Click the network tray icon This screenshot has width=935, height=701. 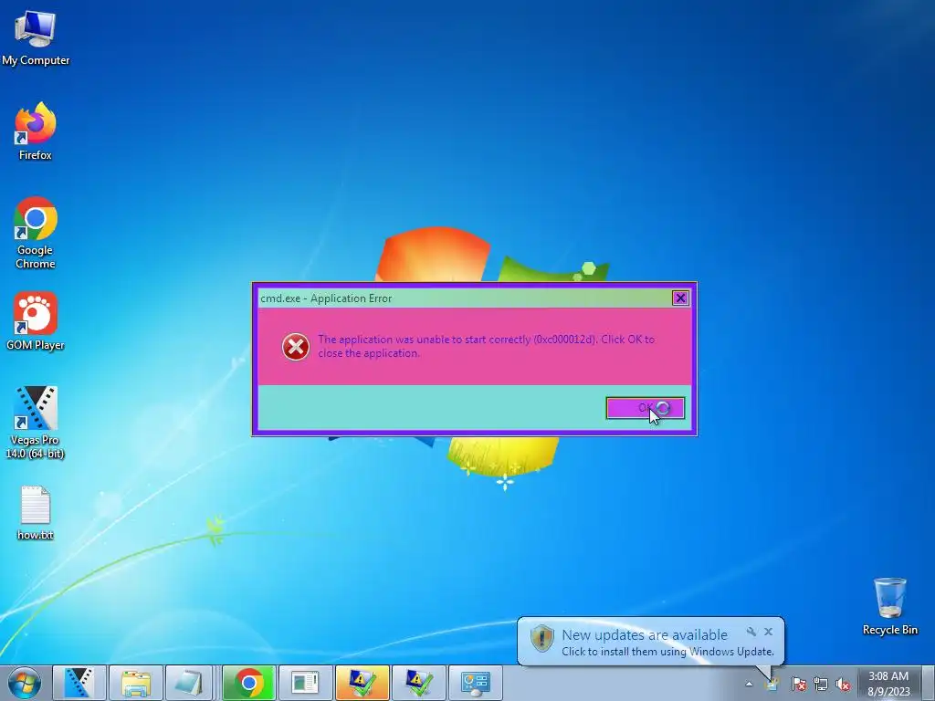pos(821,684)
